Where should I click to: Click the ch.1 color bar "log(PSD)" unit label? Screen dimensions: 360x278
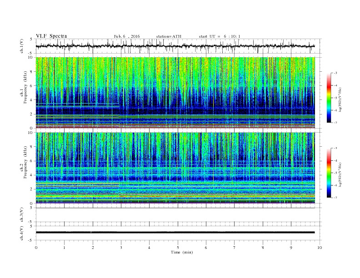[x=340, y=99]
